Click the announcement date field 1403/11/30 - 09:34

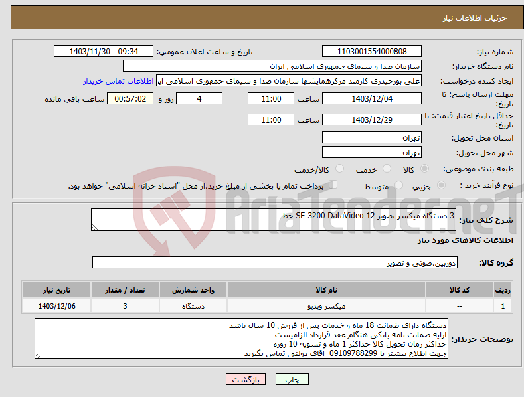tap(104, 52)
